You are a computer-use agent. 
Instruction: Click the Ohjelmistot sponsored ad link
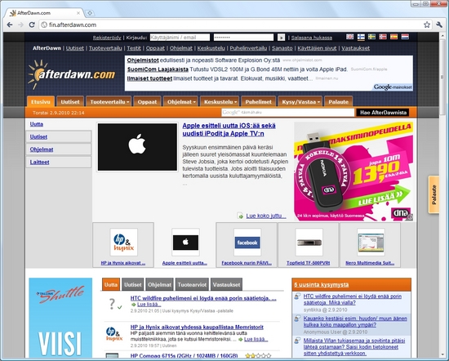143,60
